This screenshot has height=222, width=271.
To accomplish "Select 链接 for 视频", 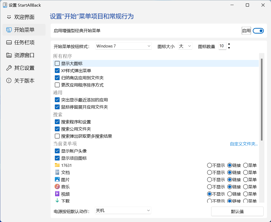I will (x=229, y=194).
